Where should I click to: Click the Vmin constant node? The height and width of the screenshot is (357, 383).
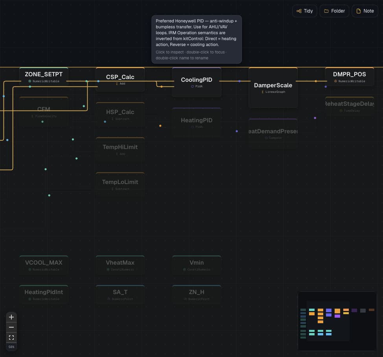(197, 265)
